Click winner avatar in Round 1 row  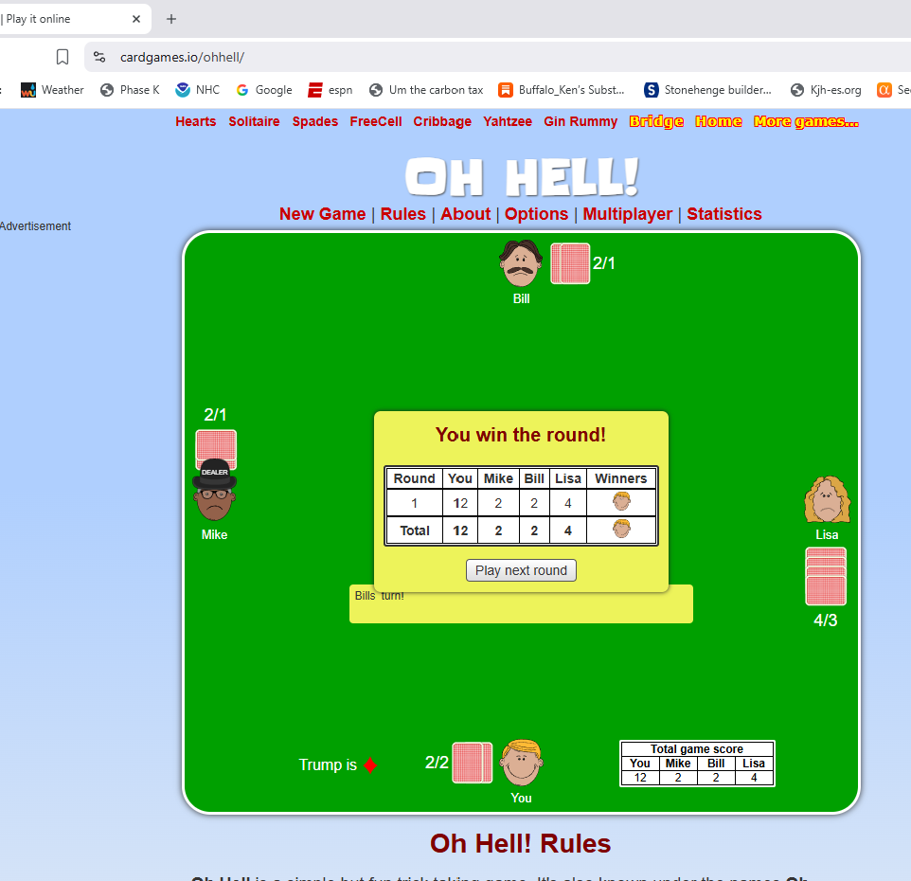(x=621, y=501)
